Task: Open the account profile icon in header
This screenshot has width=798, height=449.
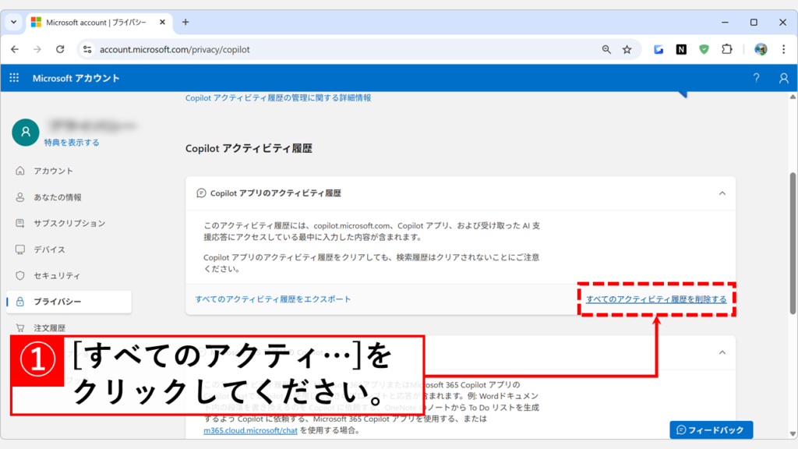Action: click(x=783, y=78)
